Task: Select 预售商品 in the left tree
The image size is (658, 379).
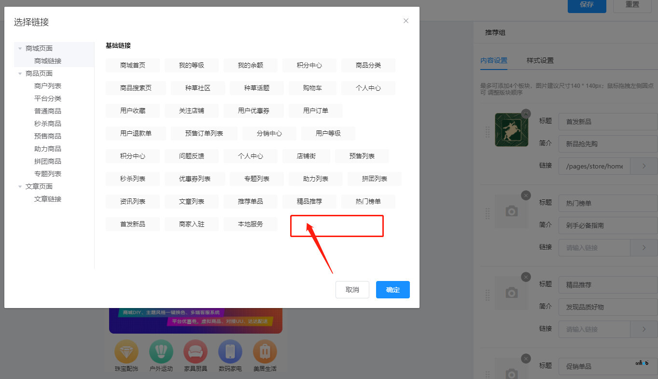Action: 48,136
